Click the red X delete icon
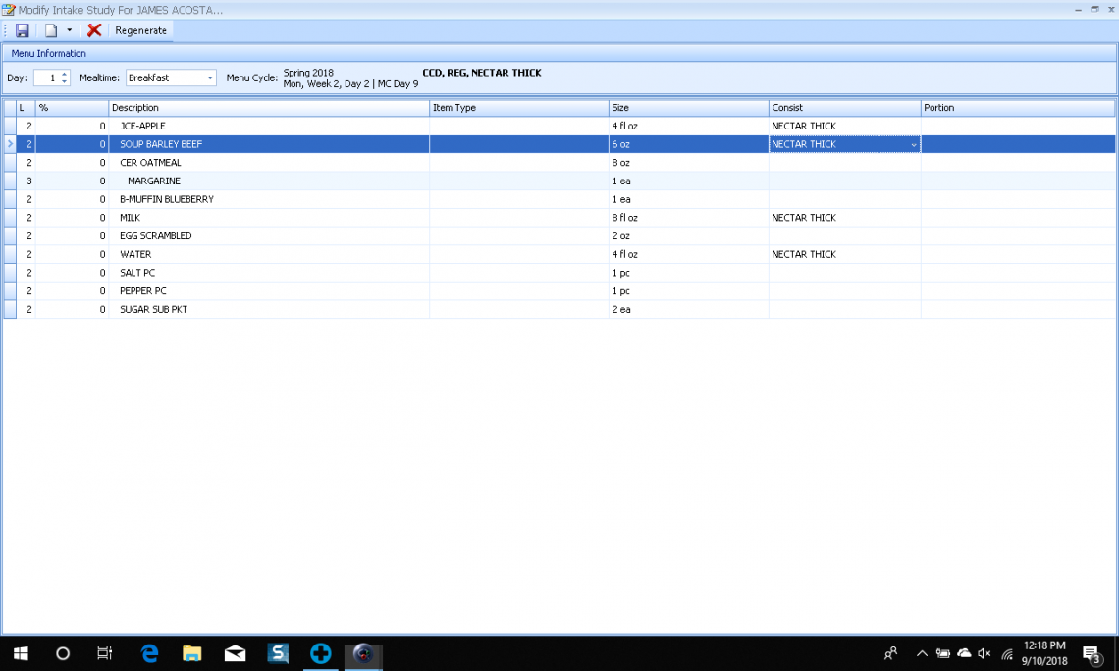 (x=94, y=30)
